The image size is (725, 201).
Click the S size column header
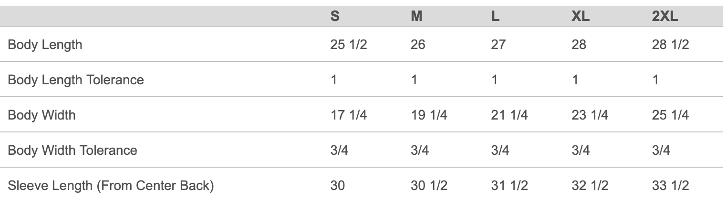335,16
